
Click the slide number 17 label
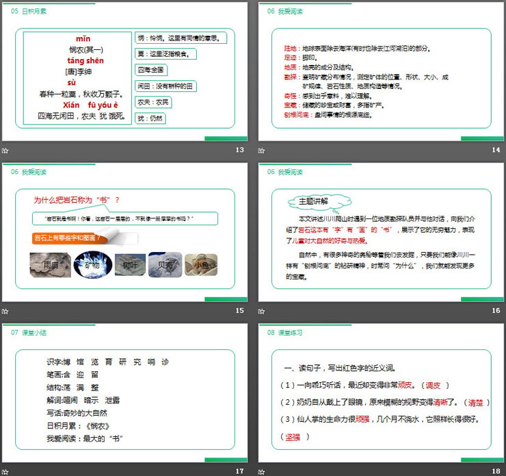(x=239, y=471)
